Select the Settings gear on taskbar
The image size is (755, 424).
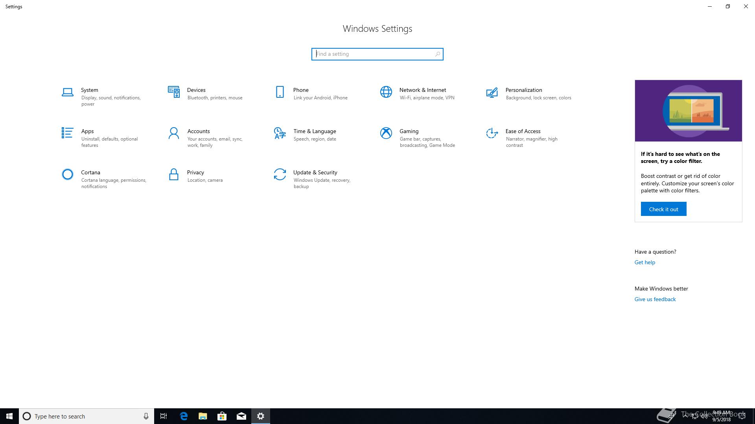pyautogui.click(x=261, y=416)
